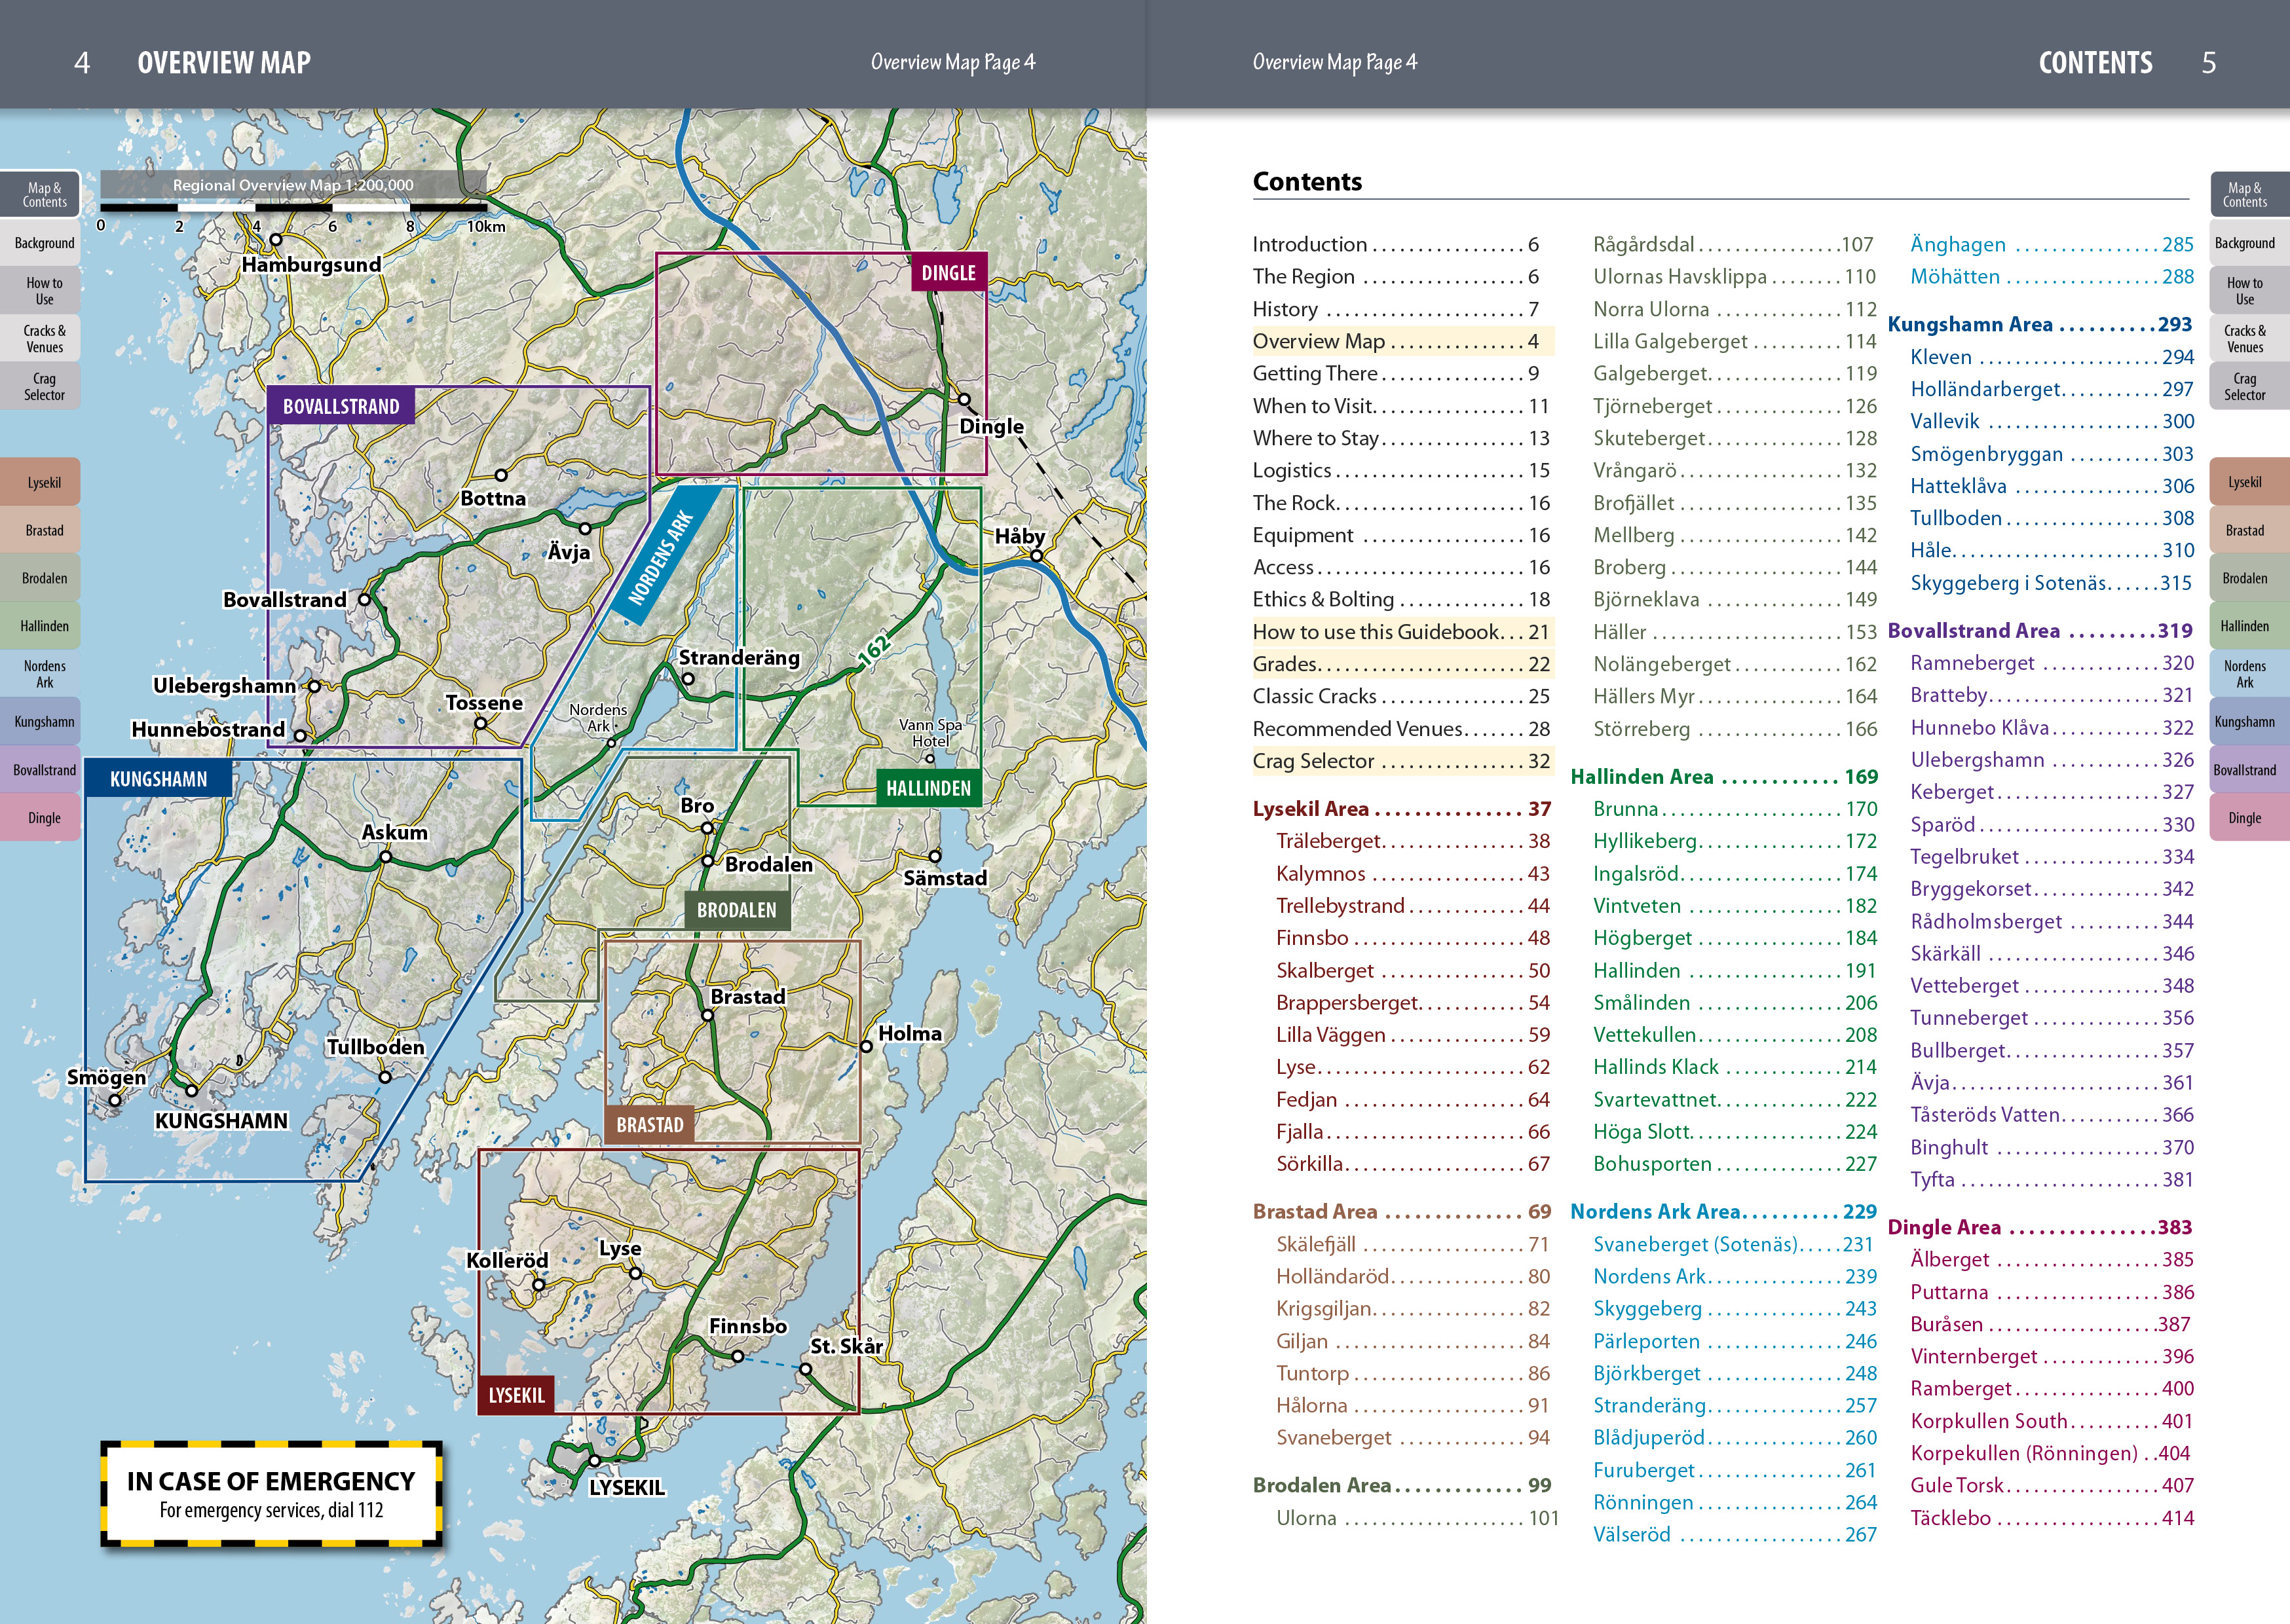
Task: Go to the right Cracks & Venues tab
Action: coord(2244,339)
